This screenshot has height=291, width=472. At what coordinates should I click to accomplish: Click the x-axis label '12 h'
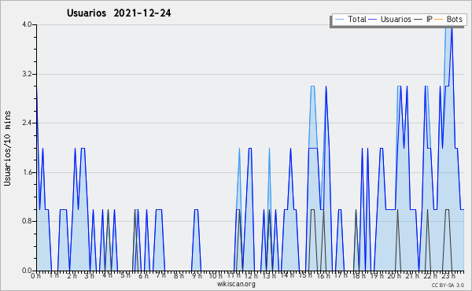251,276
